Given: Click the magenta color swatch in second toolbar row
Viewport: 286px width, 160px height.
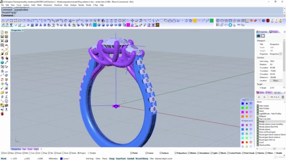Looking at the screenshot, I should (128, 25).
